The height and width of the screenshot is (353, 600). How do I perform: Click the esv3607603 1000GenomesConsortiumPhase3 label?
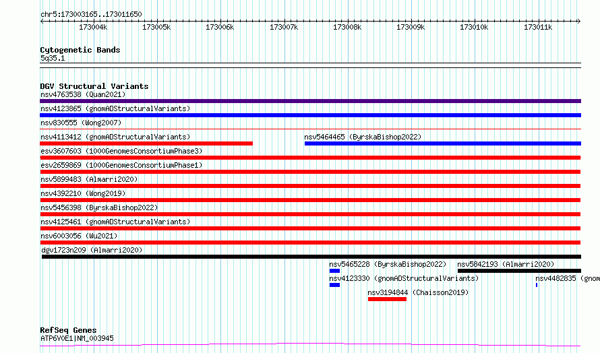(121, 151)
